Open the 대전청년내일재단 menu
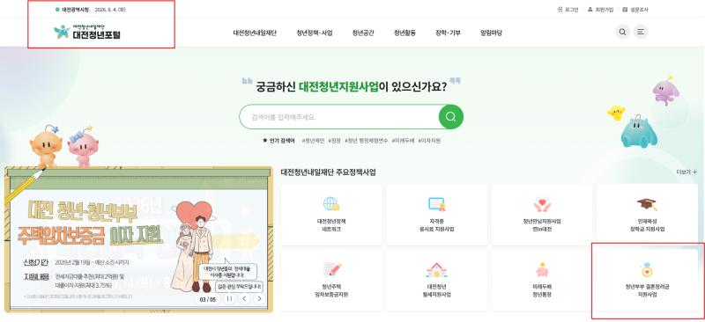This screenshot has height=322, width=705. pyautogui.click(x=255, y=33)
